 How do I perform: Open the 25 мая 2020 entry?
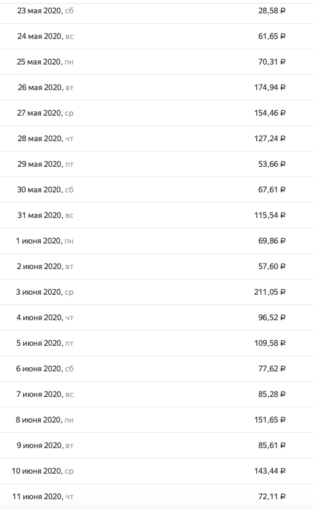click(156, 62)
